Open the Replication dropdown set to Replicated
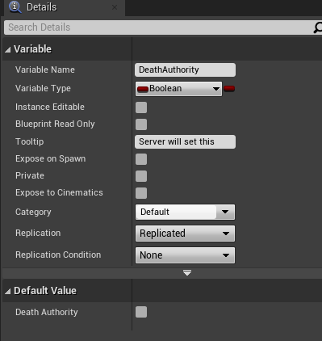Image resolution: width=322 pixels, height=341 pixels. point(185,234)
